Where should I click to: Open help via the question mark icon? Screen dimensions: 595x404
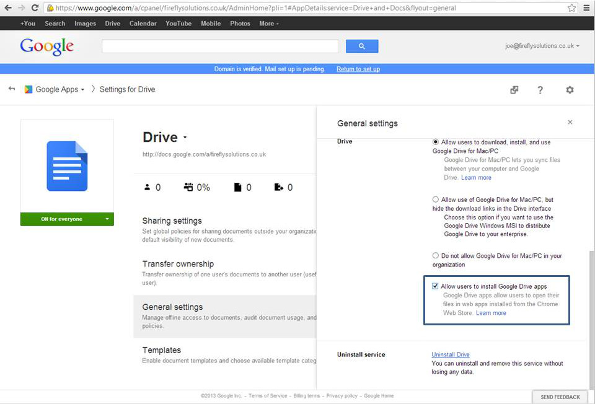tap(540, 90)
